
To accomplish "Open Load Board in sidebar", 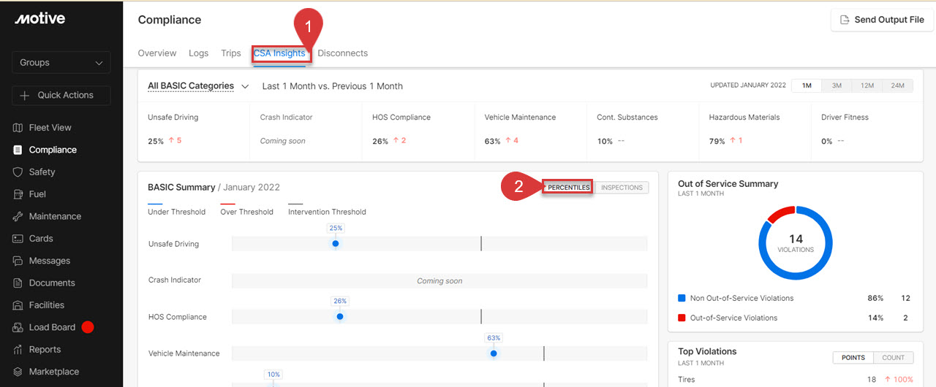I will tap(52, 328).
